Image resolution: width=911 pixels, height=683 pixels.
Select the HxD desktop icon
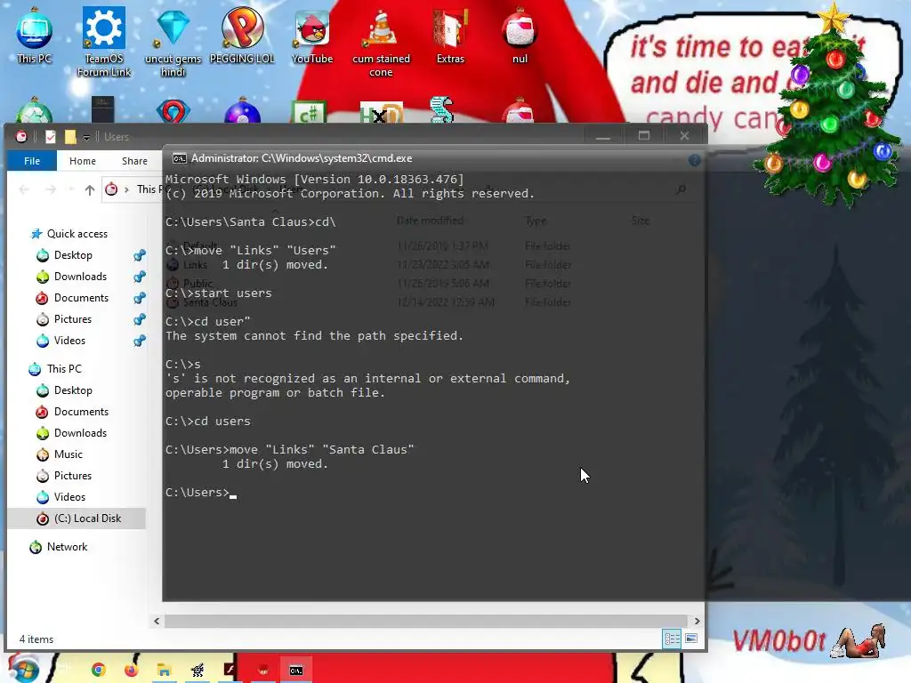point(381,113)
